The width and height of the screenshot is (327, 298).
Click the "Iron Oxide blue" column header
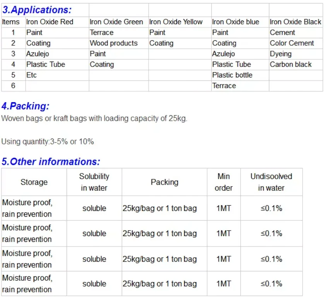coord(236,22)
